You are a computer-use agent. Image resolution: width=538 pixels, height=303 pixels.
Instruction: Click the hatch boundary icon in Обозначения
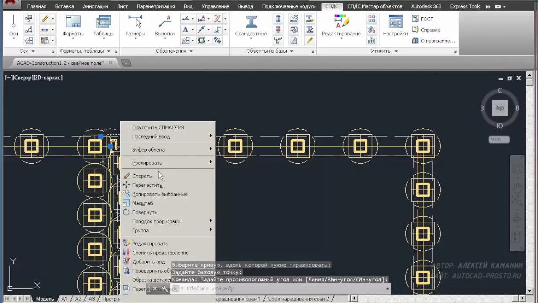coord(201,40)
